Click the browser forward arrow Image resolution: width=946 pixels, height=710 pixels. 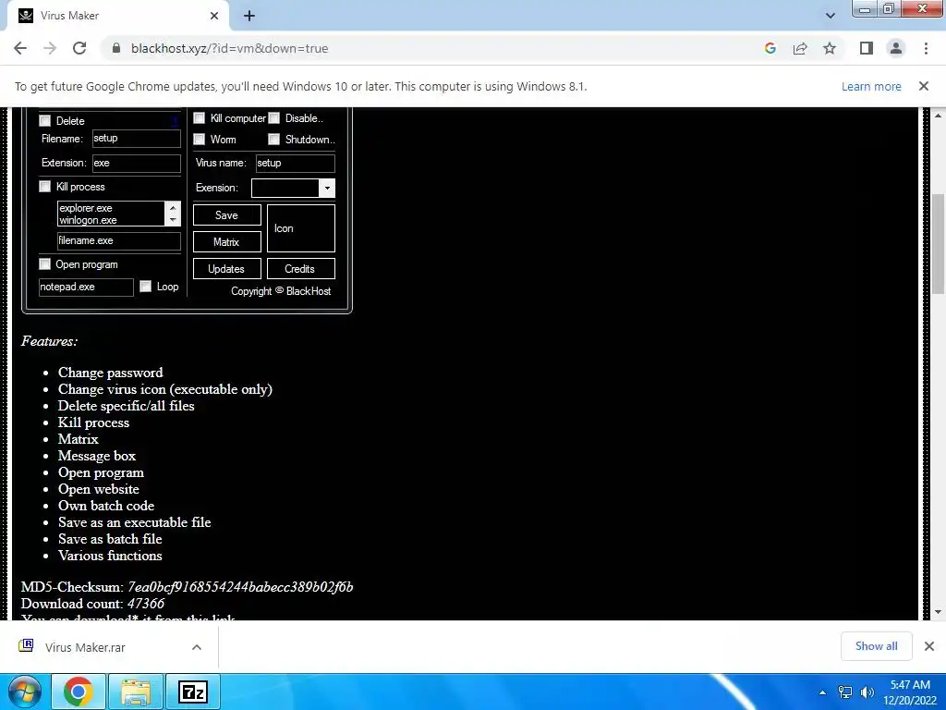click(50, 48)
